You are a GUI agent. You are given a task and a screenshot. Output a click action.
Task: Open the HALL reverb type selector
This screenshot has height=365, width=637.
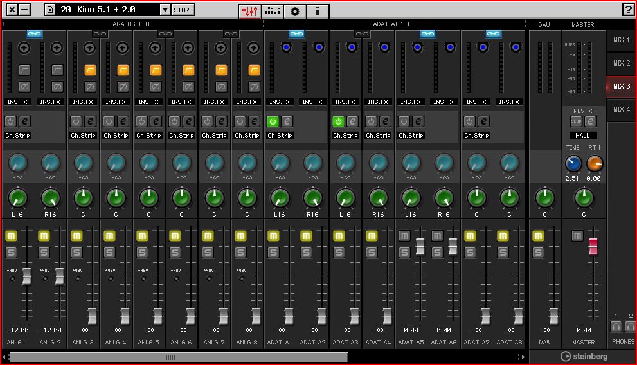[x=584, y=136]
